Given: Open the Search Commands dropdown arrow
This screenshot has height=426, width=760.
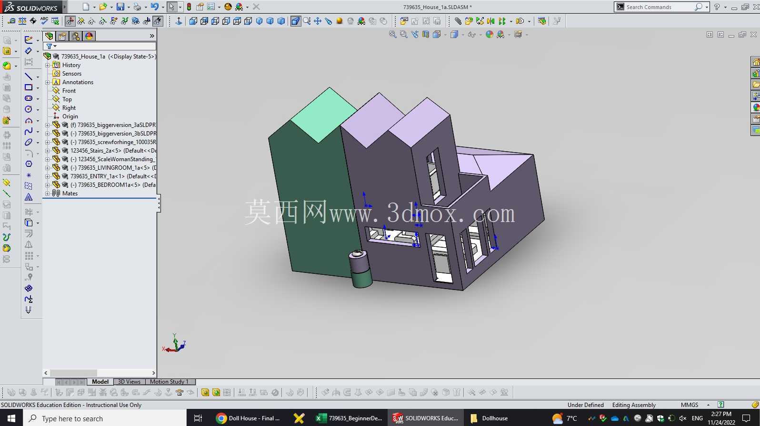Looking at the screenshot, I should 707,7.
